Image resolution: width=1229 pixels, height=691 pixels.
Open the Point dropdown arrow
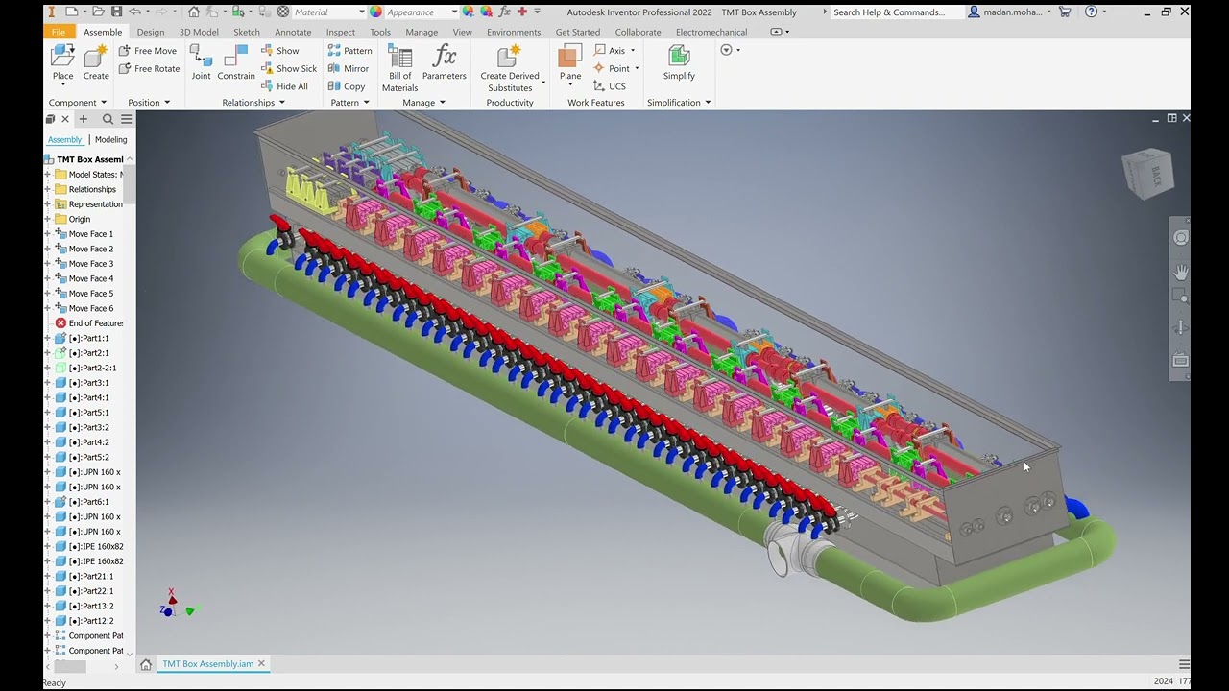coord(637,69)
